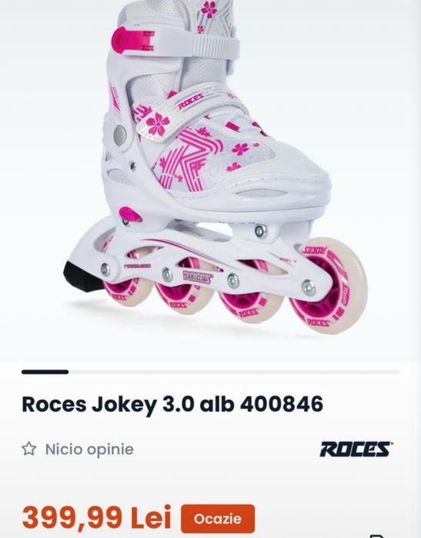This screenshot has height=538, width=421.
Task: Open the "Nicio opinie" reviews link
Action: pos(89,449)
